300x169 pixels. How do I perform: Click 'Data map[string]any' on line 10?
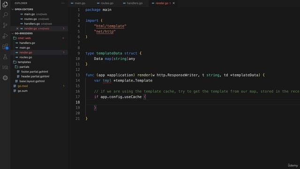point(114,59)
